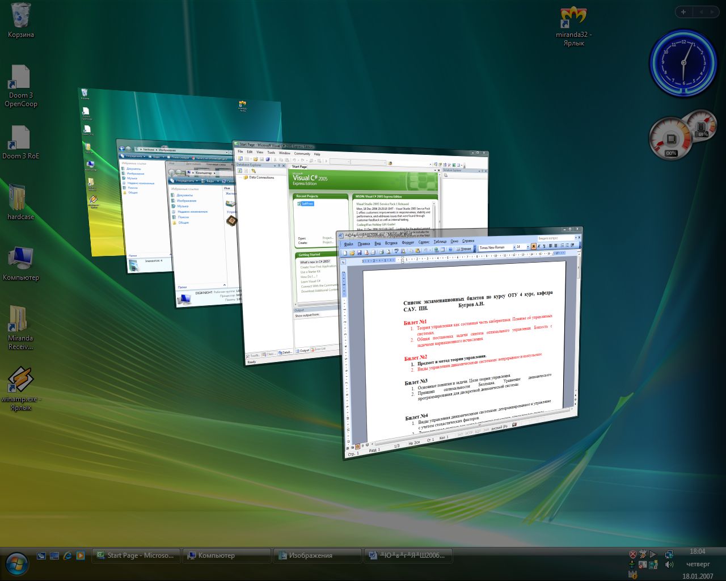Screen dimensions: 726x581
Task: Collapse the Папки folders panel in Компьютер window
Action: 224,285
